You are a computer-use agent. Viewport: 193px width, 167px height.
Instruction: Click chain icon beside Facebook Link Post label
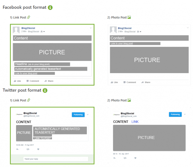point(29,17)
